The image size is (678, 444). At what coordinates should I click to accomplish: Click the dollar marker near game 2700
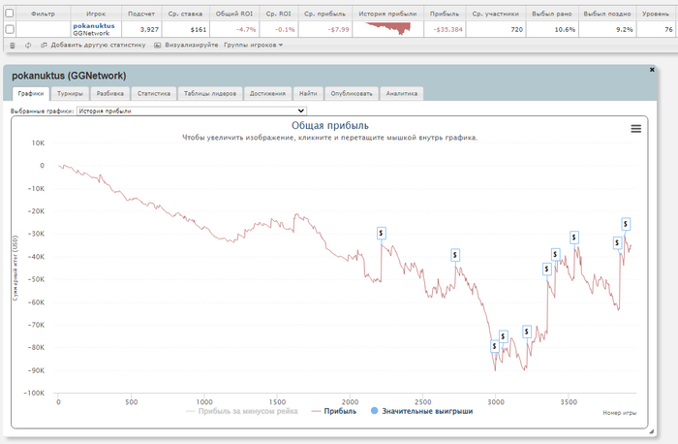coord(455,255)
